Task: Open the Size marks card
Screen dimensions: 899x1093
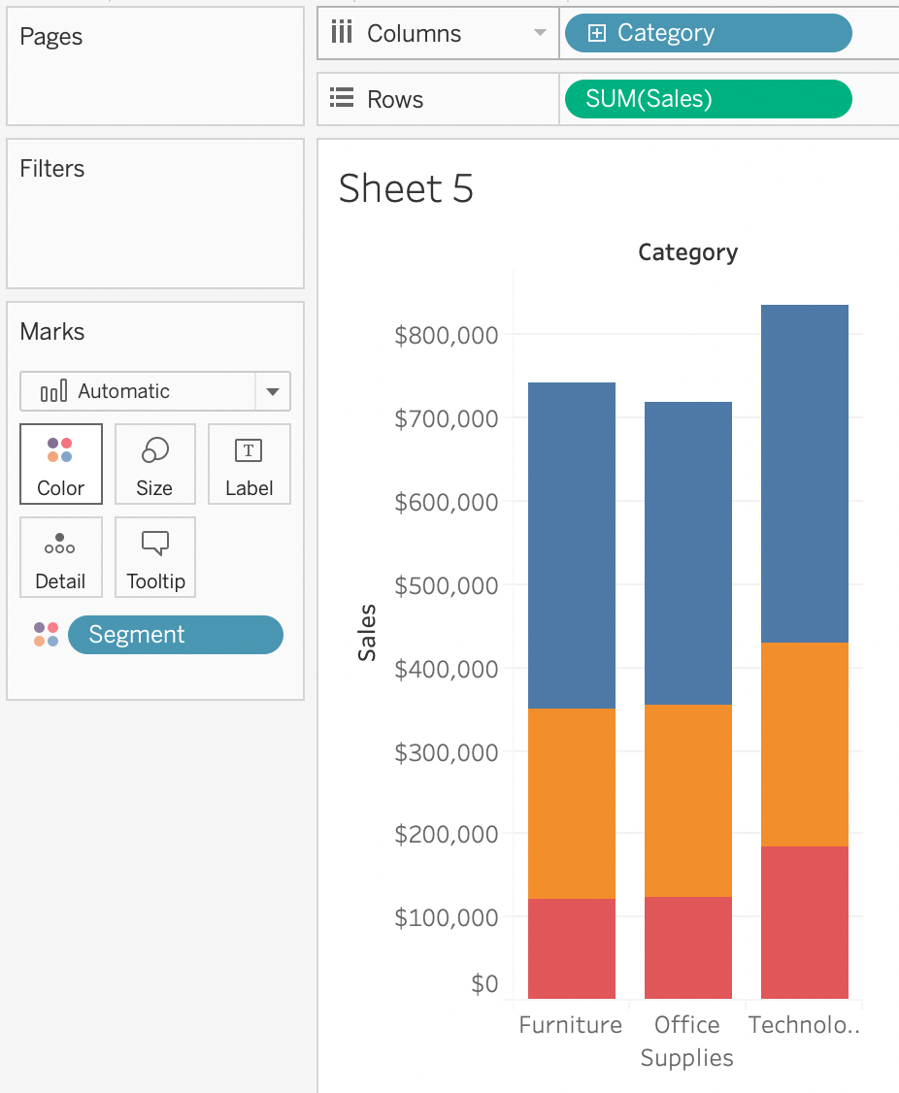Action: pyautogui.click(x=154, y=451)
